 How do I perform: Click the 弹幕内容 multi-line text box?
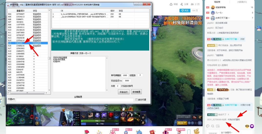click(x=79, y=74)
